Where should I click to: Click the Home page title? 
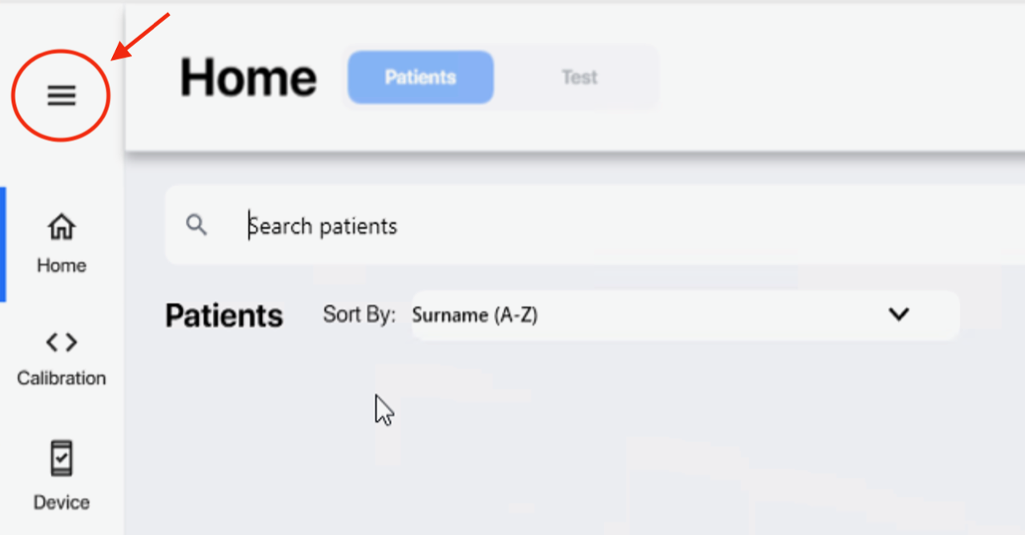tap(248, 78)
